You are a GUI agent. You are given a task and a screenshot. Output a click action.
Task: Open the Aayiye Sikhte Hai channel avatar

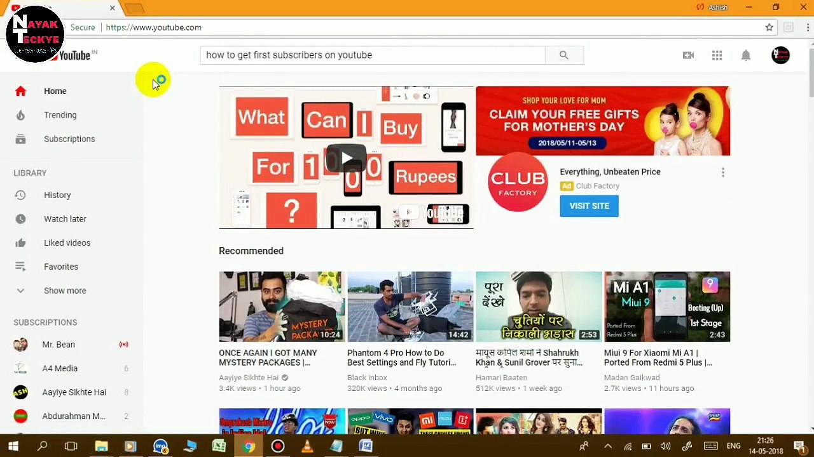pyautogui.click(x=20, y=392)
